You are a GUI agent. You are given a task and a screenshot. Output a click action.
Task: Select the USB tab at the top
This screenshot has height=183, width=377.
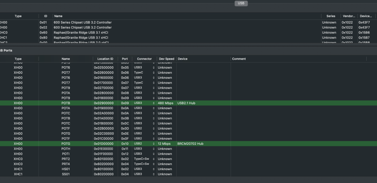pos(241,3)
